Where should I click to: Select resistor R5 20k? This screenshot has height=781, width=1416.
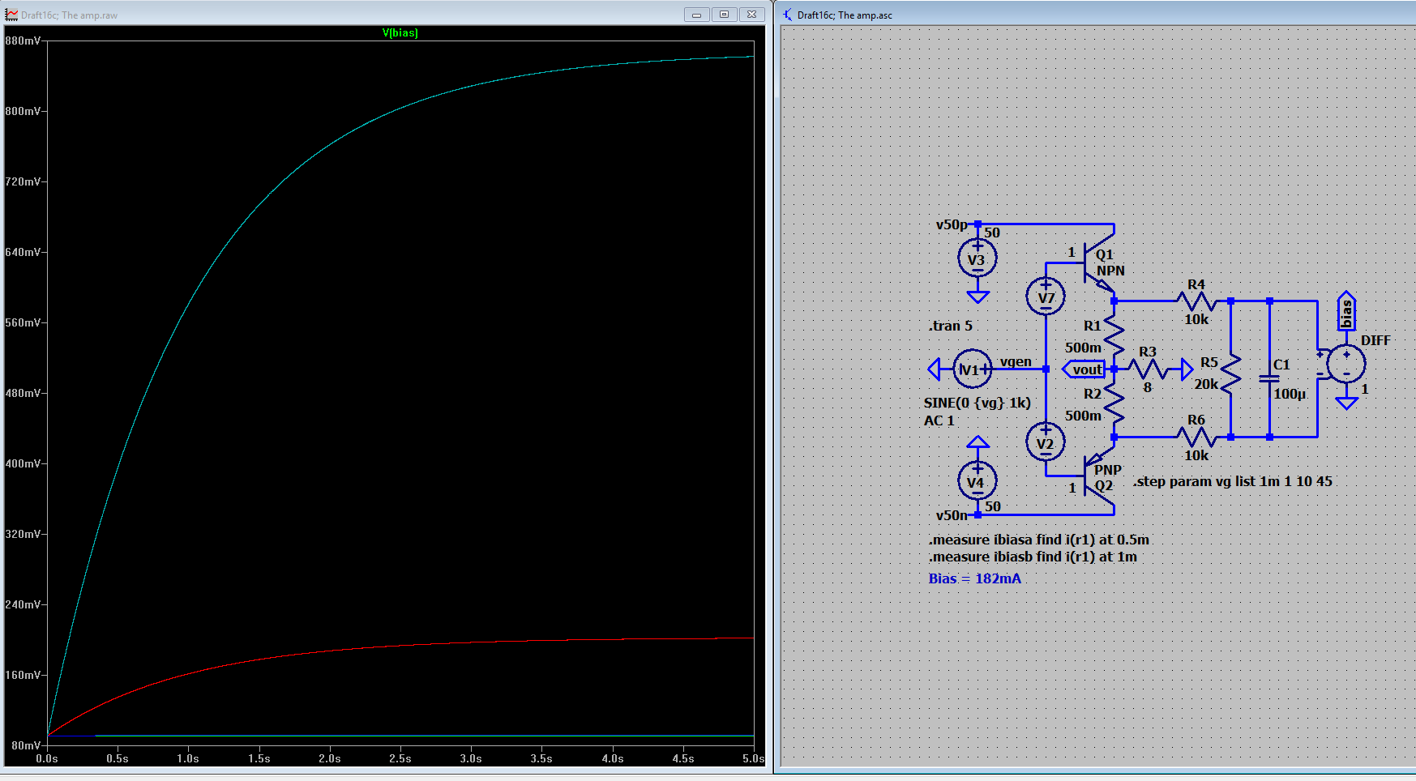click(1230, 374)
